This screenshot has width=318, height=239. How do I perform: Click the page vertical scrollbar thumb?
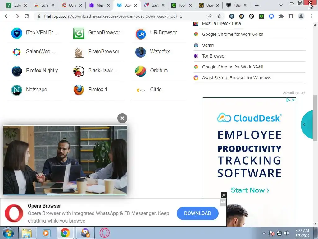tap(315, 118)
